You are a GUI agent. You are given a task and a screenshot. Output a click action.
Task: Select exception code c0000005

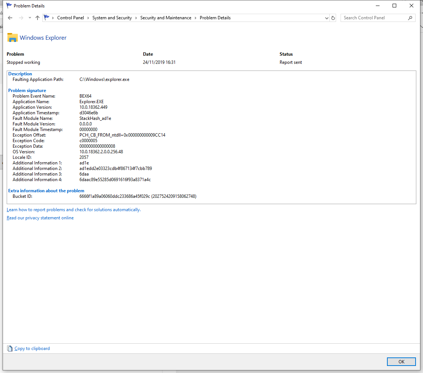click(88, 141)
